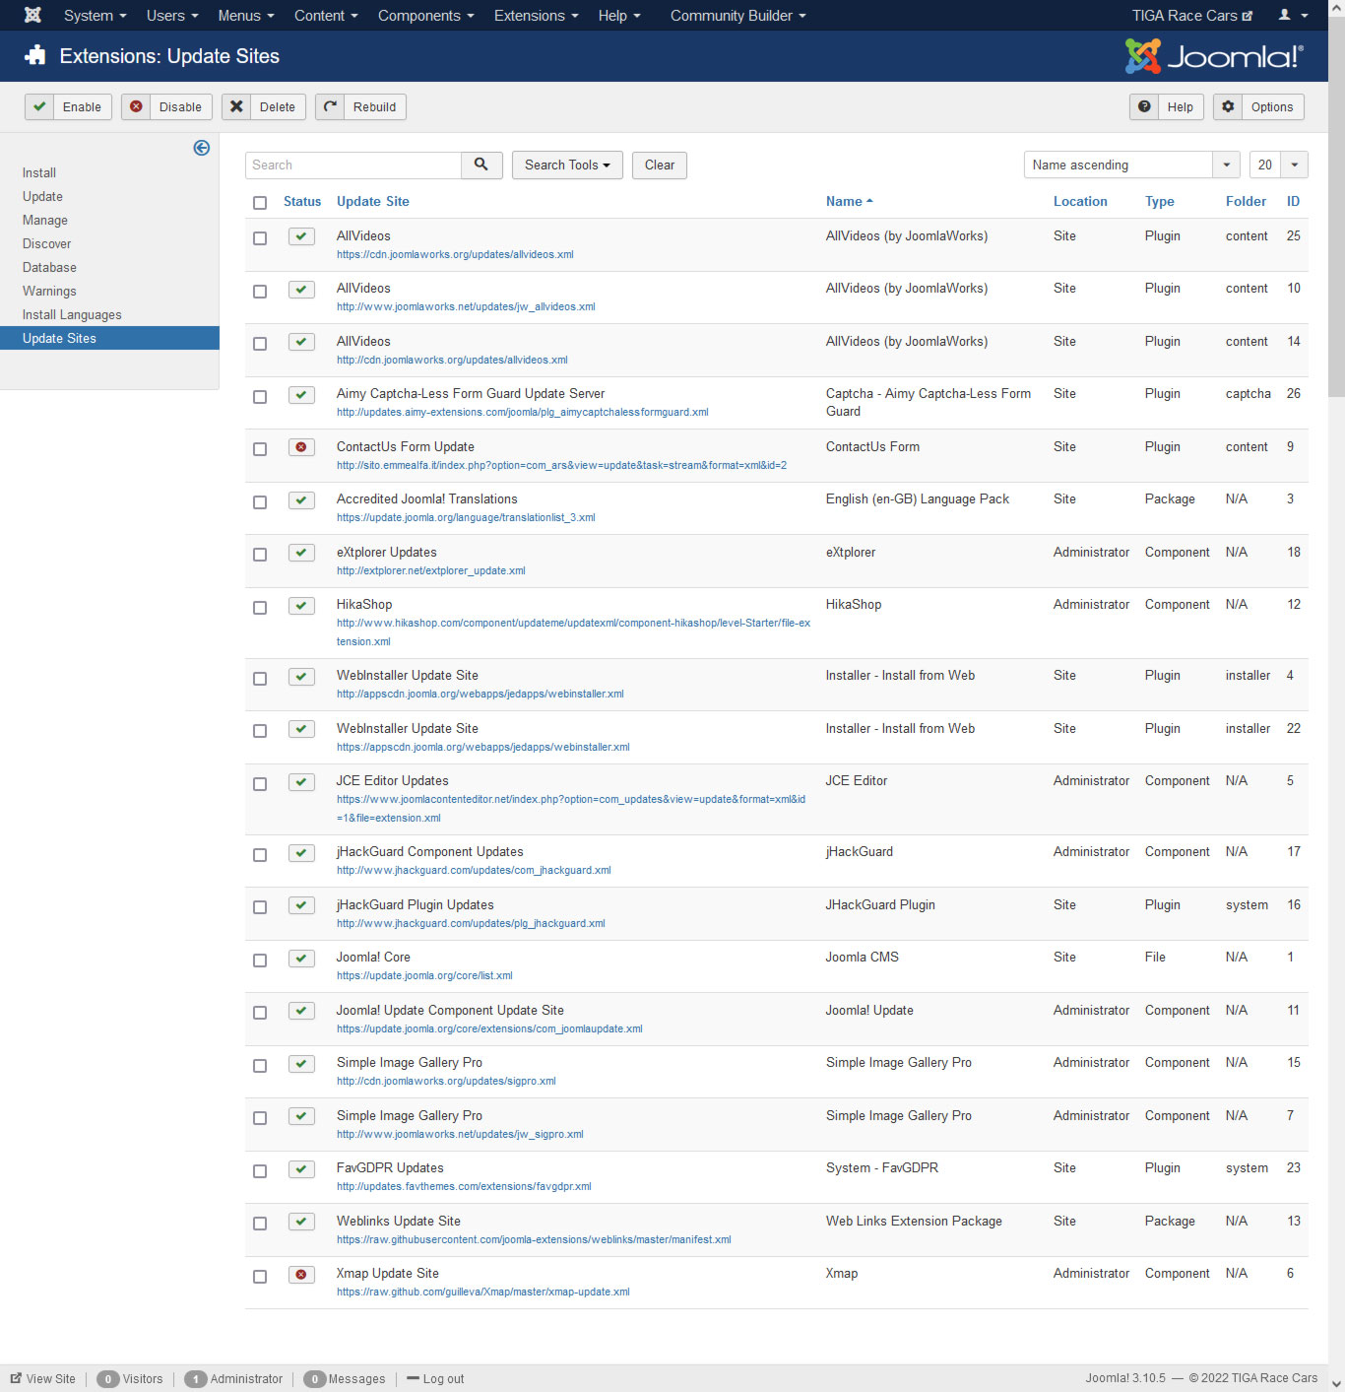Click the Joomla logo icon in top-left corner
The height and width of the screenshot is (1392, 1345).
click(32, 15)
